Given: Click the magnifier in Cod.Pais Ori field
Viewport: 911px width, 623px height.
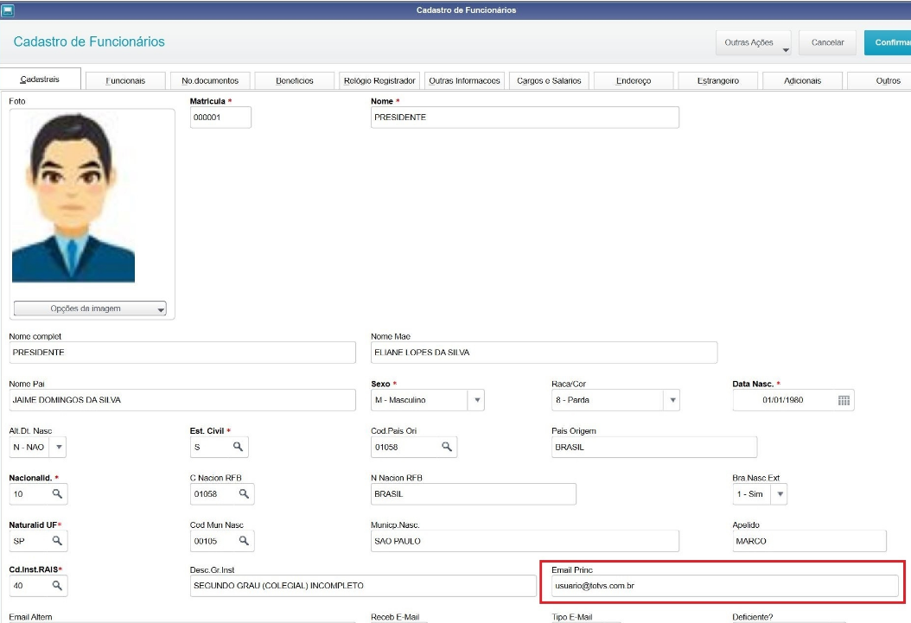Looking at the screenshot, I should tap(447, 447).
